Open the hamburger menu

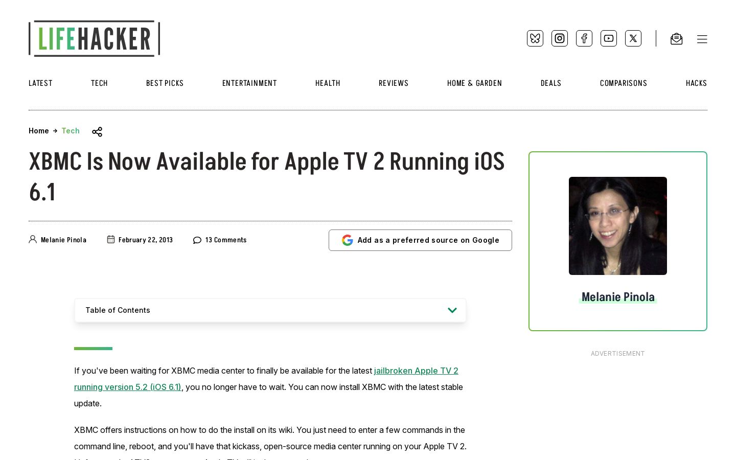[x=702, y=39]
